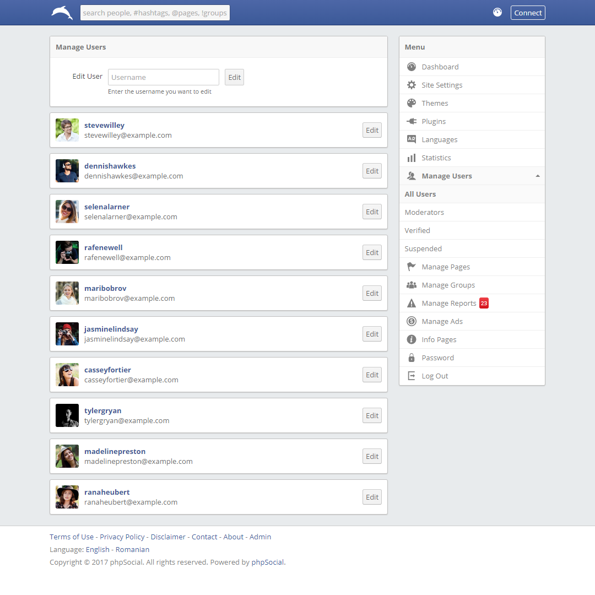
Task: Switch to the Verified users view
Action: click(x=417, y=230)
